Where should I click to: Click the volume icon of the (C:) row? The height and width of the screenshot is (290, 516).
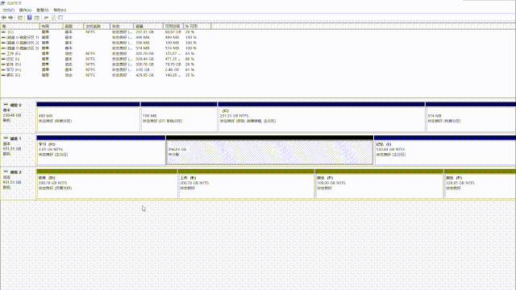pyautogui.click(x=3, y=32)
